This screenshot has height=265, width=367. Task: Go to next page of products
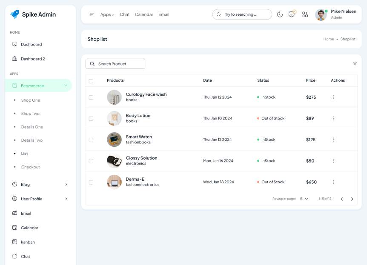[352, 199]
